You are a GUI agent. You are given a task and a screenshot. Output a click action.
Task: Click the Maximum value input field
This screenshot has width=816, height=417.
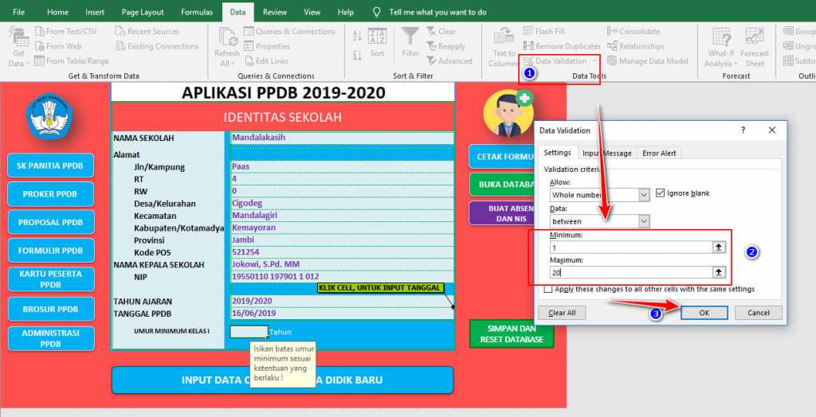click(631, 272)
